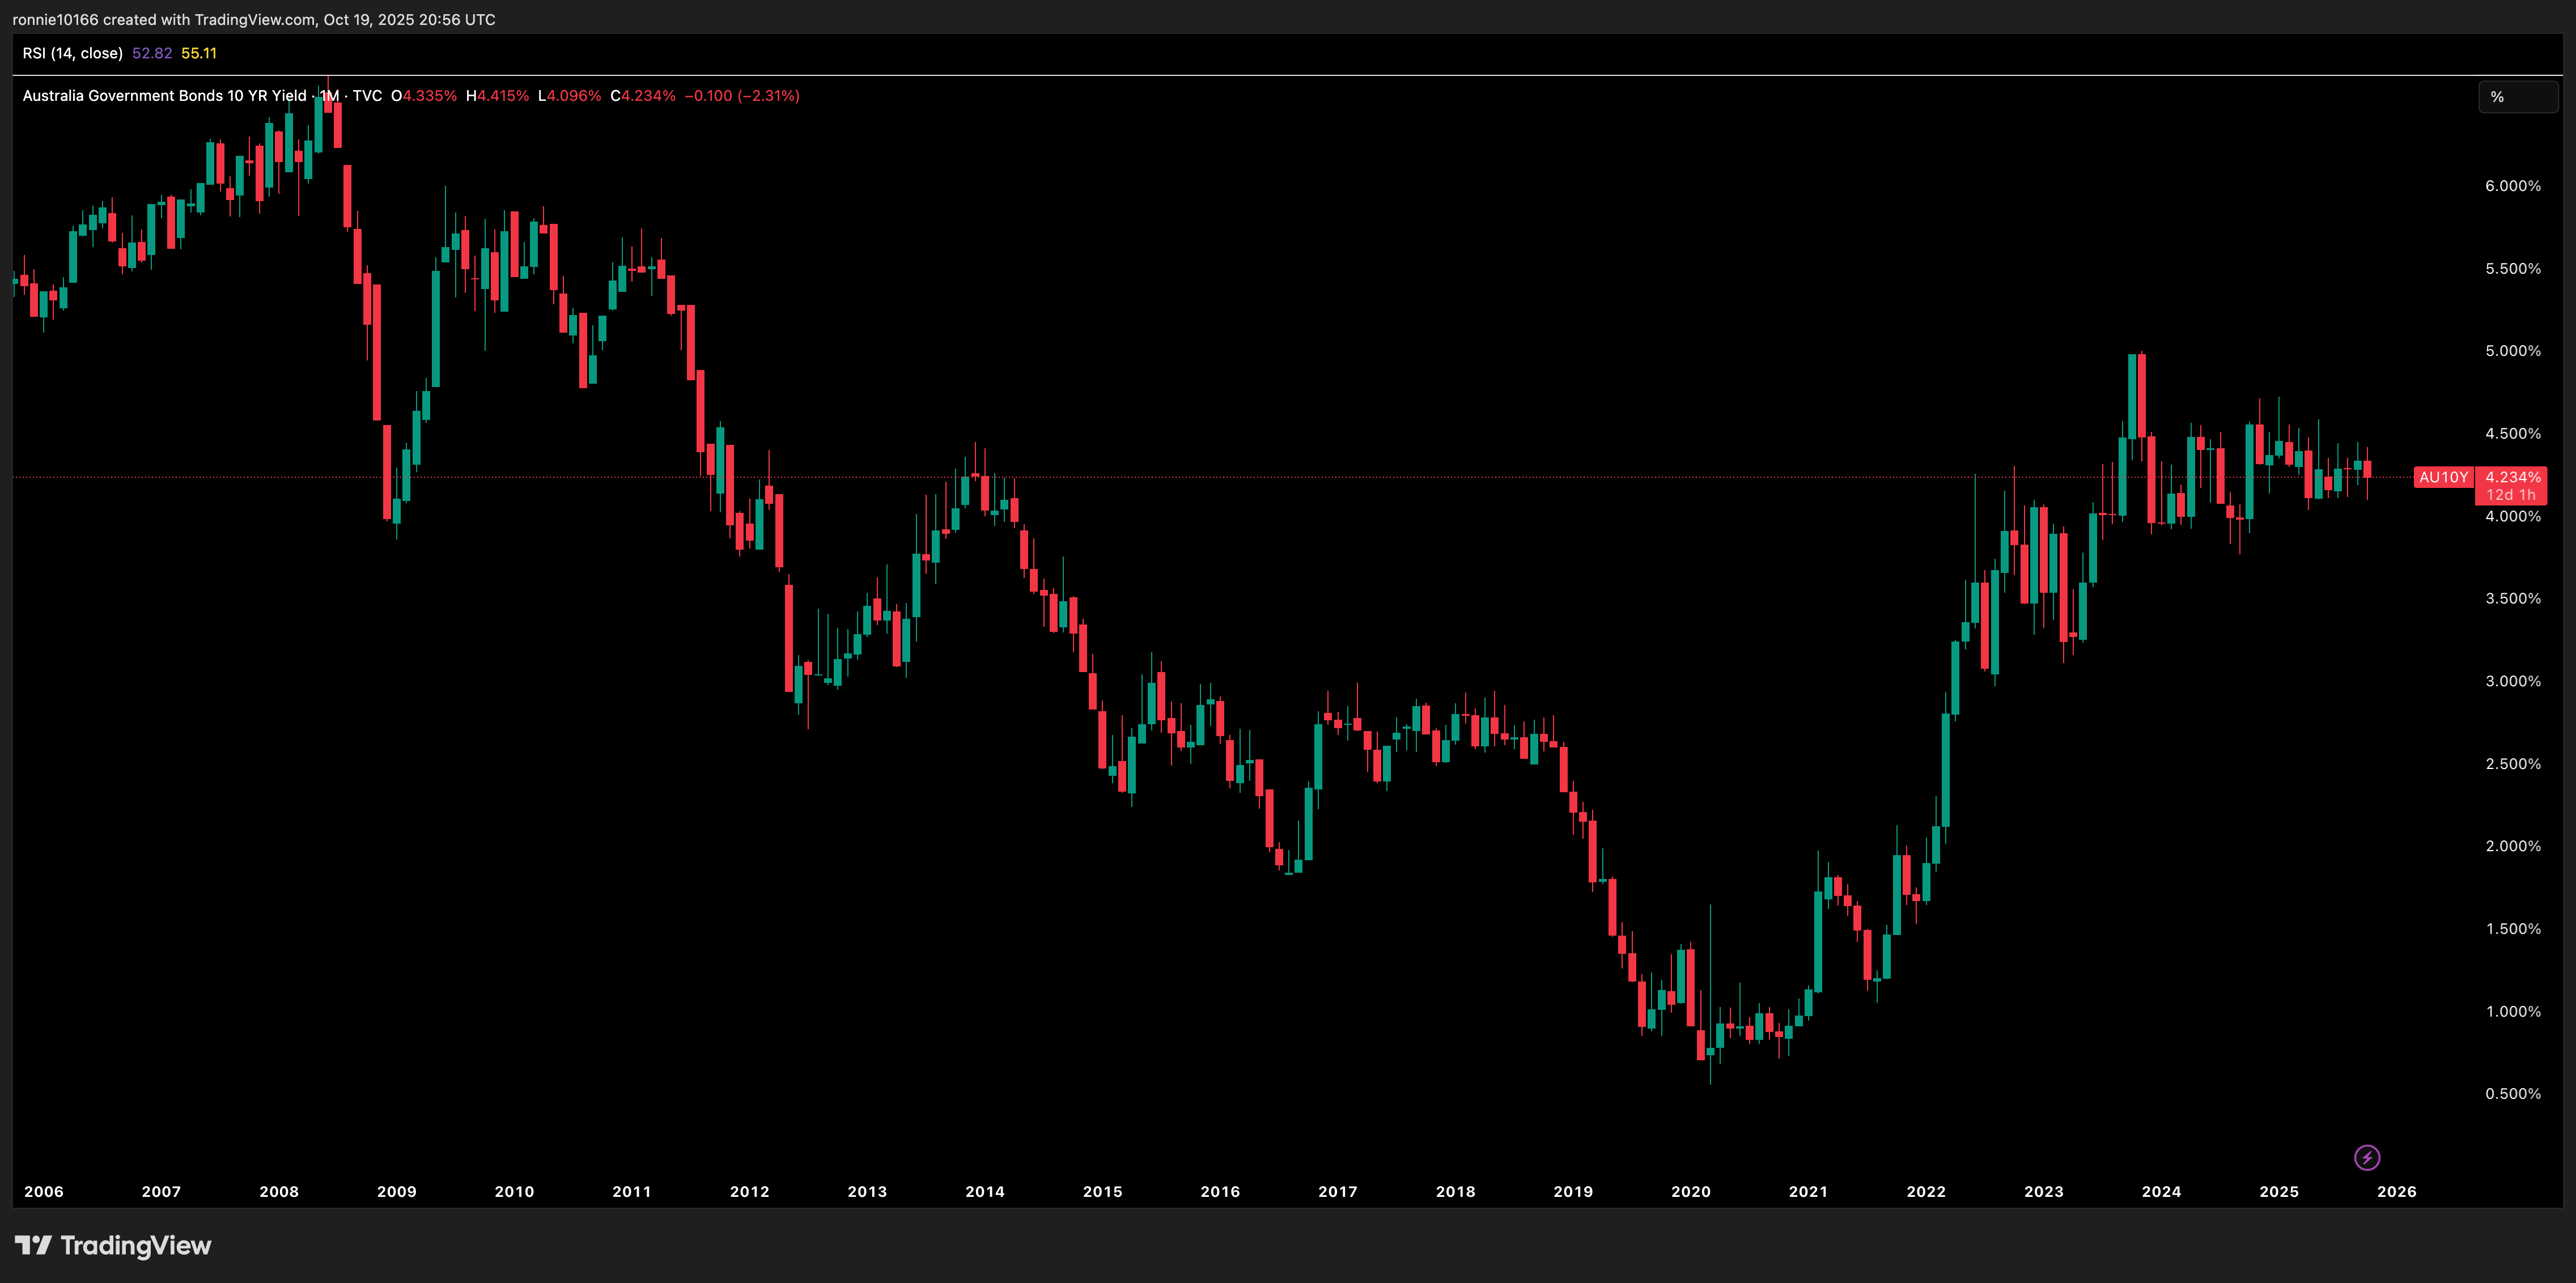The width and height of the screenshot is (2576, 1283).
Task: Click the 1M interval label in the legend
Action: pyautogui.click(x=329, y=96)
